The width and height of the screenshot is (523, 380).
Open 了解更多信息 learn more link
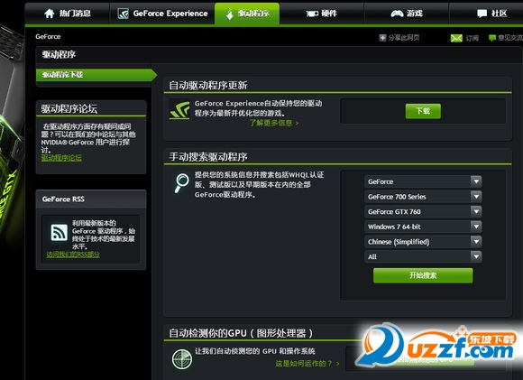pyautogui.click(x=274, y=124)
